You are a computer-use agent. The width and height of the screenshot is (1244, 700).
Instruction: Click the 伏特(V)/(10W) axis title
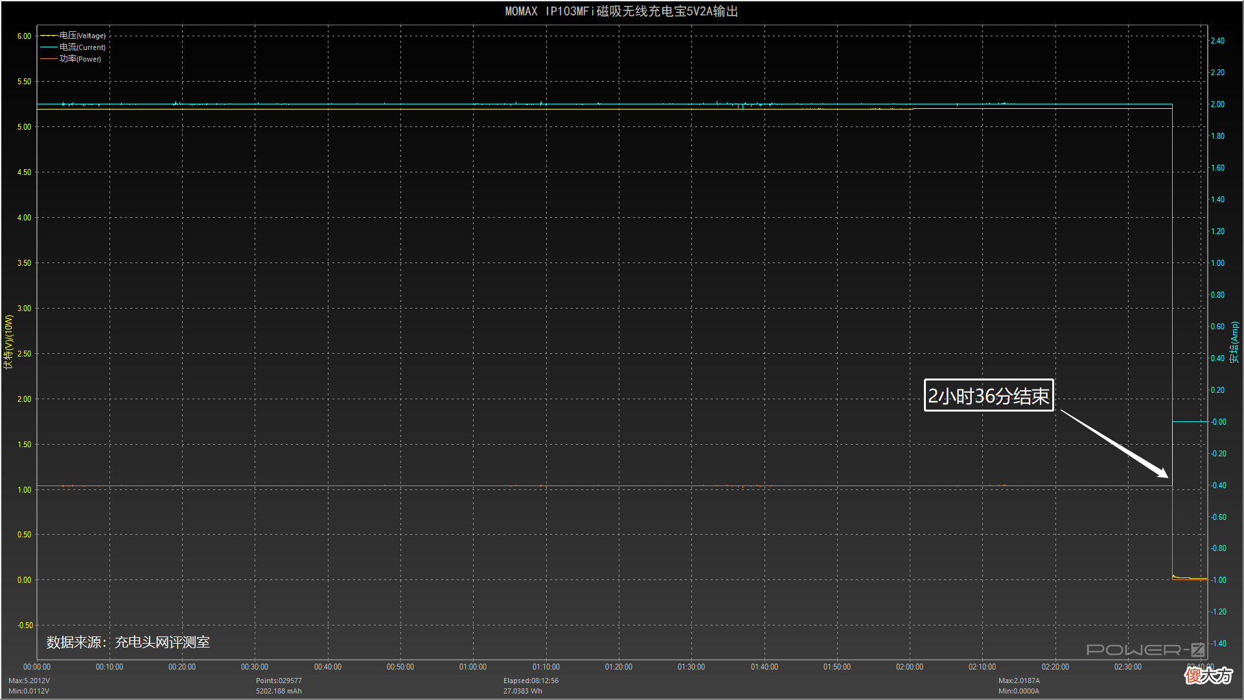click(x=8, y=342)
